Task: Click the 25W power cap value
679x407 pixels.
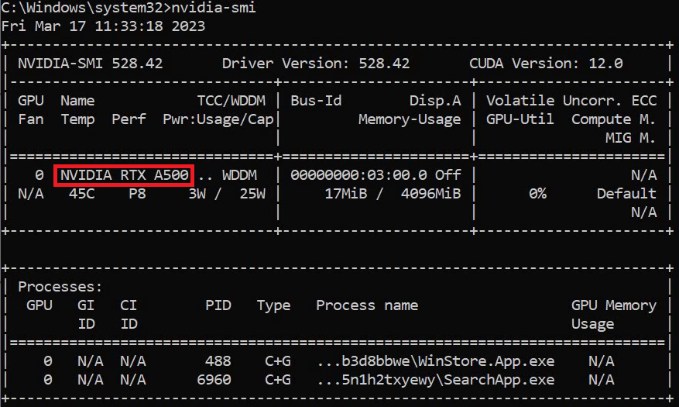Action: (252, 194)
